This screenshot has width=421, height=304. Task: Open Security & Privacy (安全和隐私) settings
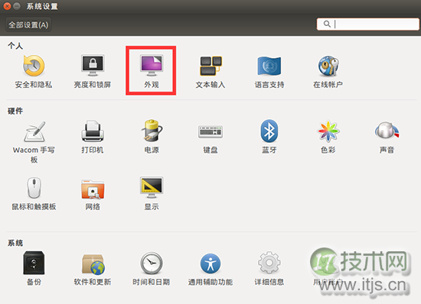(x=34, y=71)
